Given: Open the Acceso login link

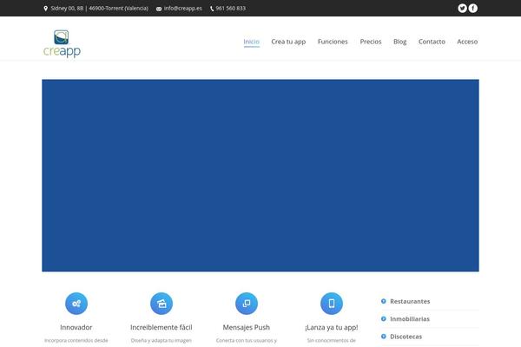Looking at the screenshot, I should 467,42.
